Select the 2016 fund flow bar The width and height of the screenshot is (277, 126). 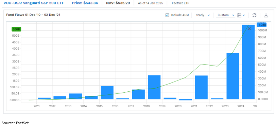pyautogui.click(x=123, y=98)
